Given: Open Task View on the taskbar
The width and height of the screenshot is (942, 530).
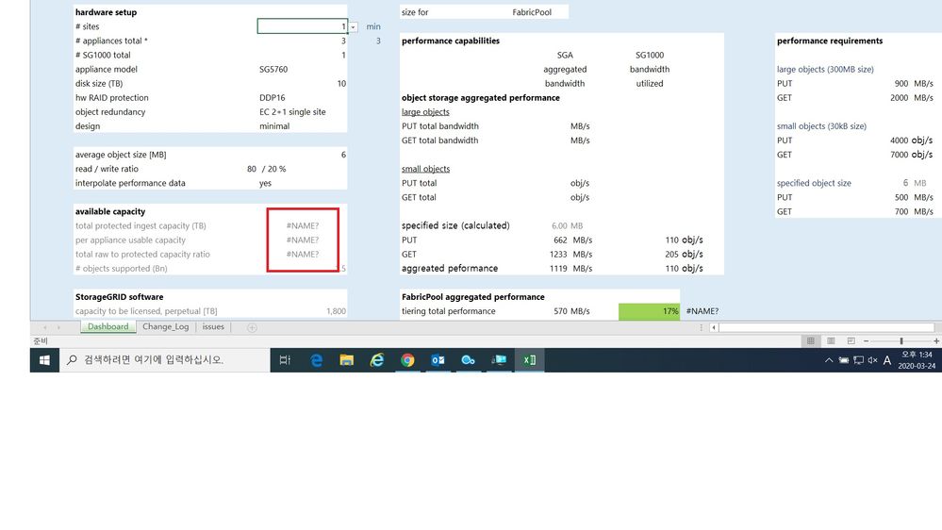Looking at the screenshot, I should point(285,360).
